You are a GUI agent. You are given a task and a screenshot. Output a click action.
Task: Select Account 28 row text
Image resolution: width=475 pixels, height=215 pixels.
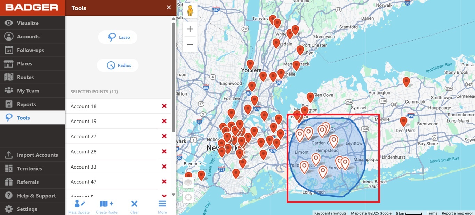coord(83,152)
